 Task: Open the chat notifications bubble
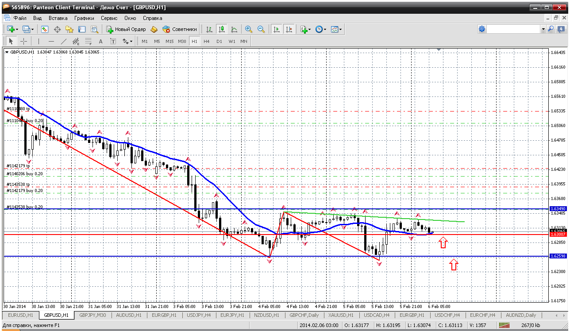tap(560, 29)
